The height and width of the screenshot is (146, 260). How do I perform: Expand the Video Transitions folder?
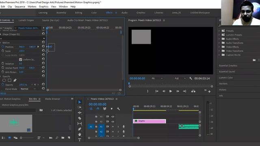(x=219, y=51)
